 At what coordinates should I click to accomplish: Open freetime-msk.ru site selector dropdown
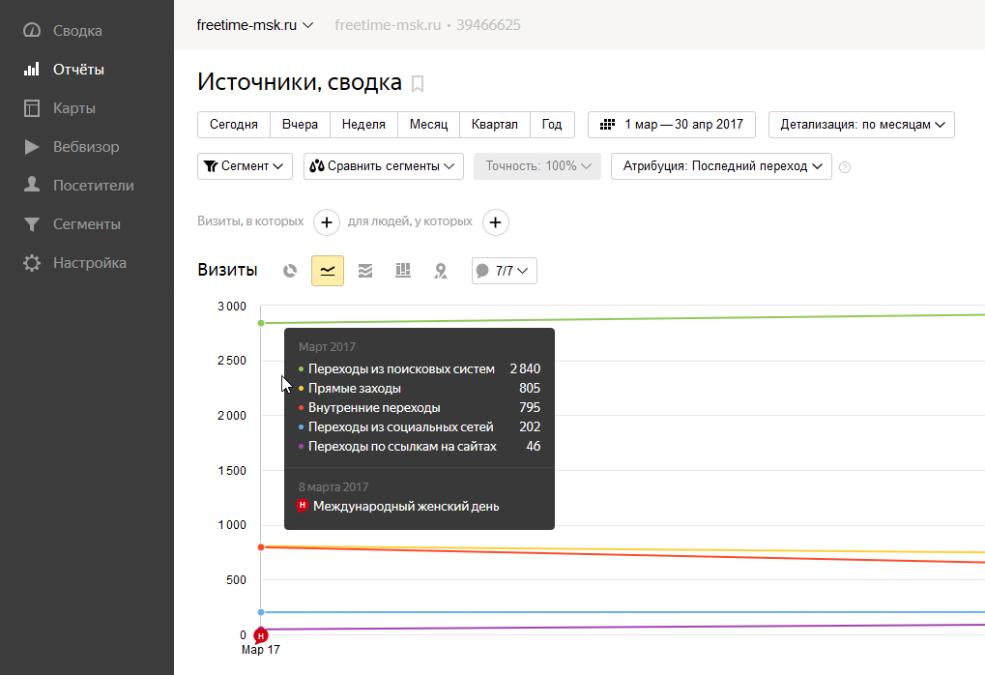pyautogui.click(x=254, y=25)
